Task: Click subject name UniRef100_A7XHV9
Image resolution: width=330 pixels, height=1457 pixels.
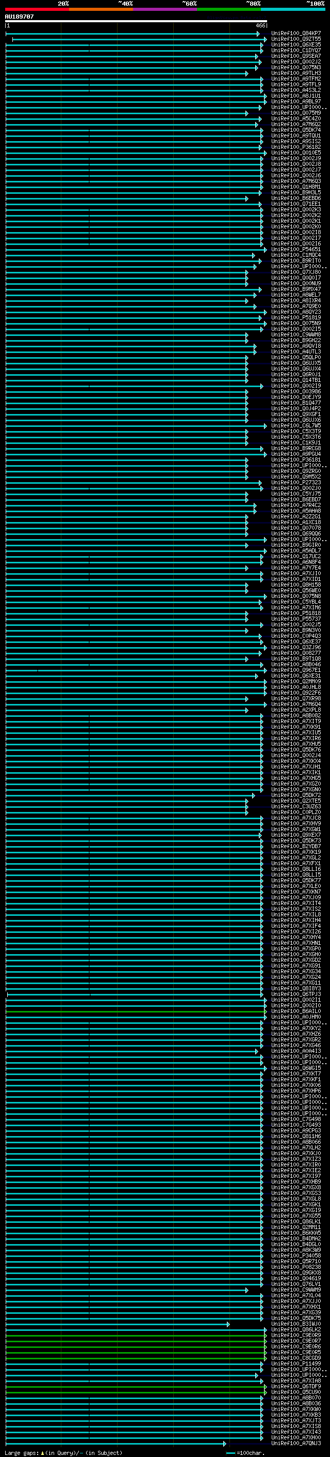Action: coord(296,823)
